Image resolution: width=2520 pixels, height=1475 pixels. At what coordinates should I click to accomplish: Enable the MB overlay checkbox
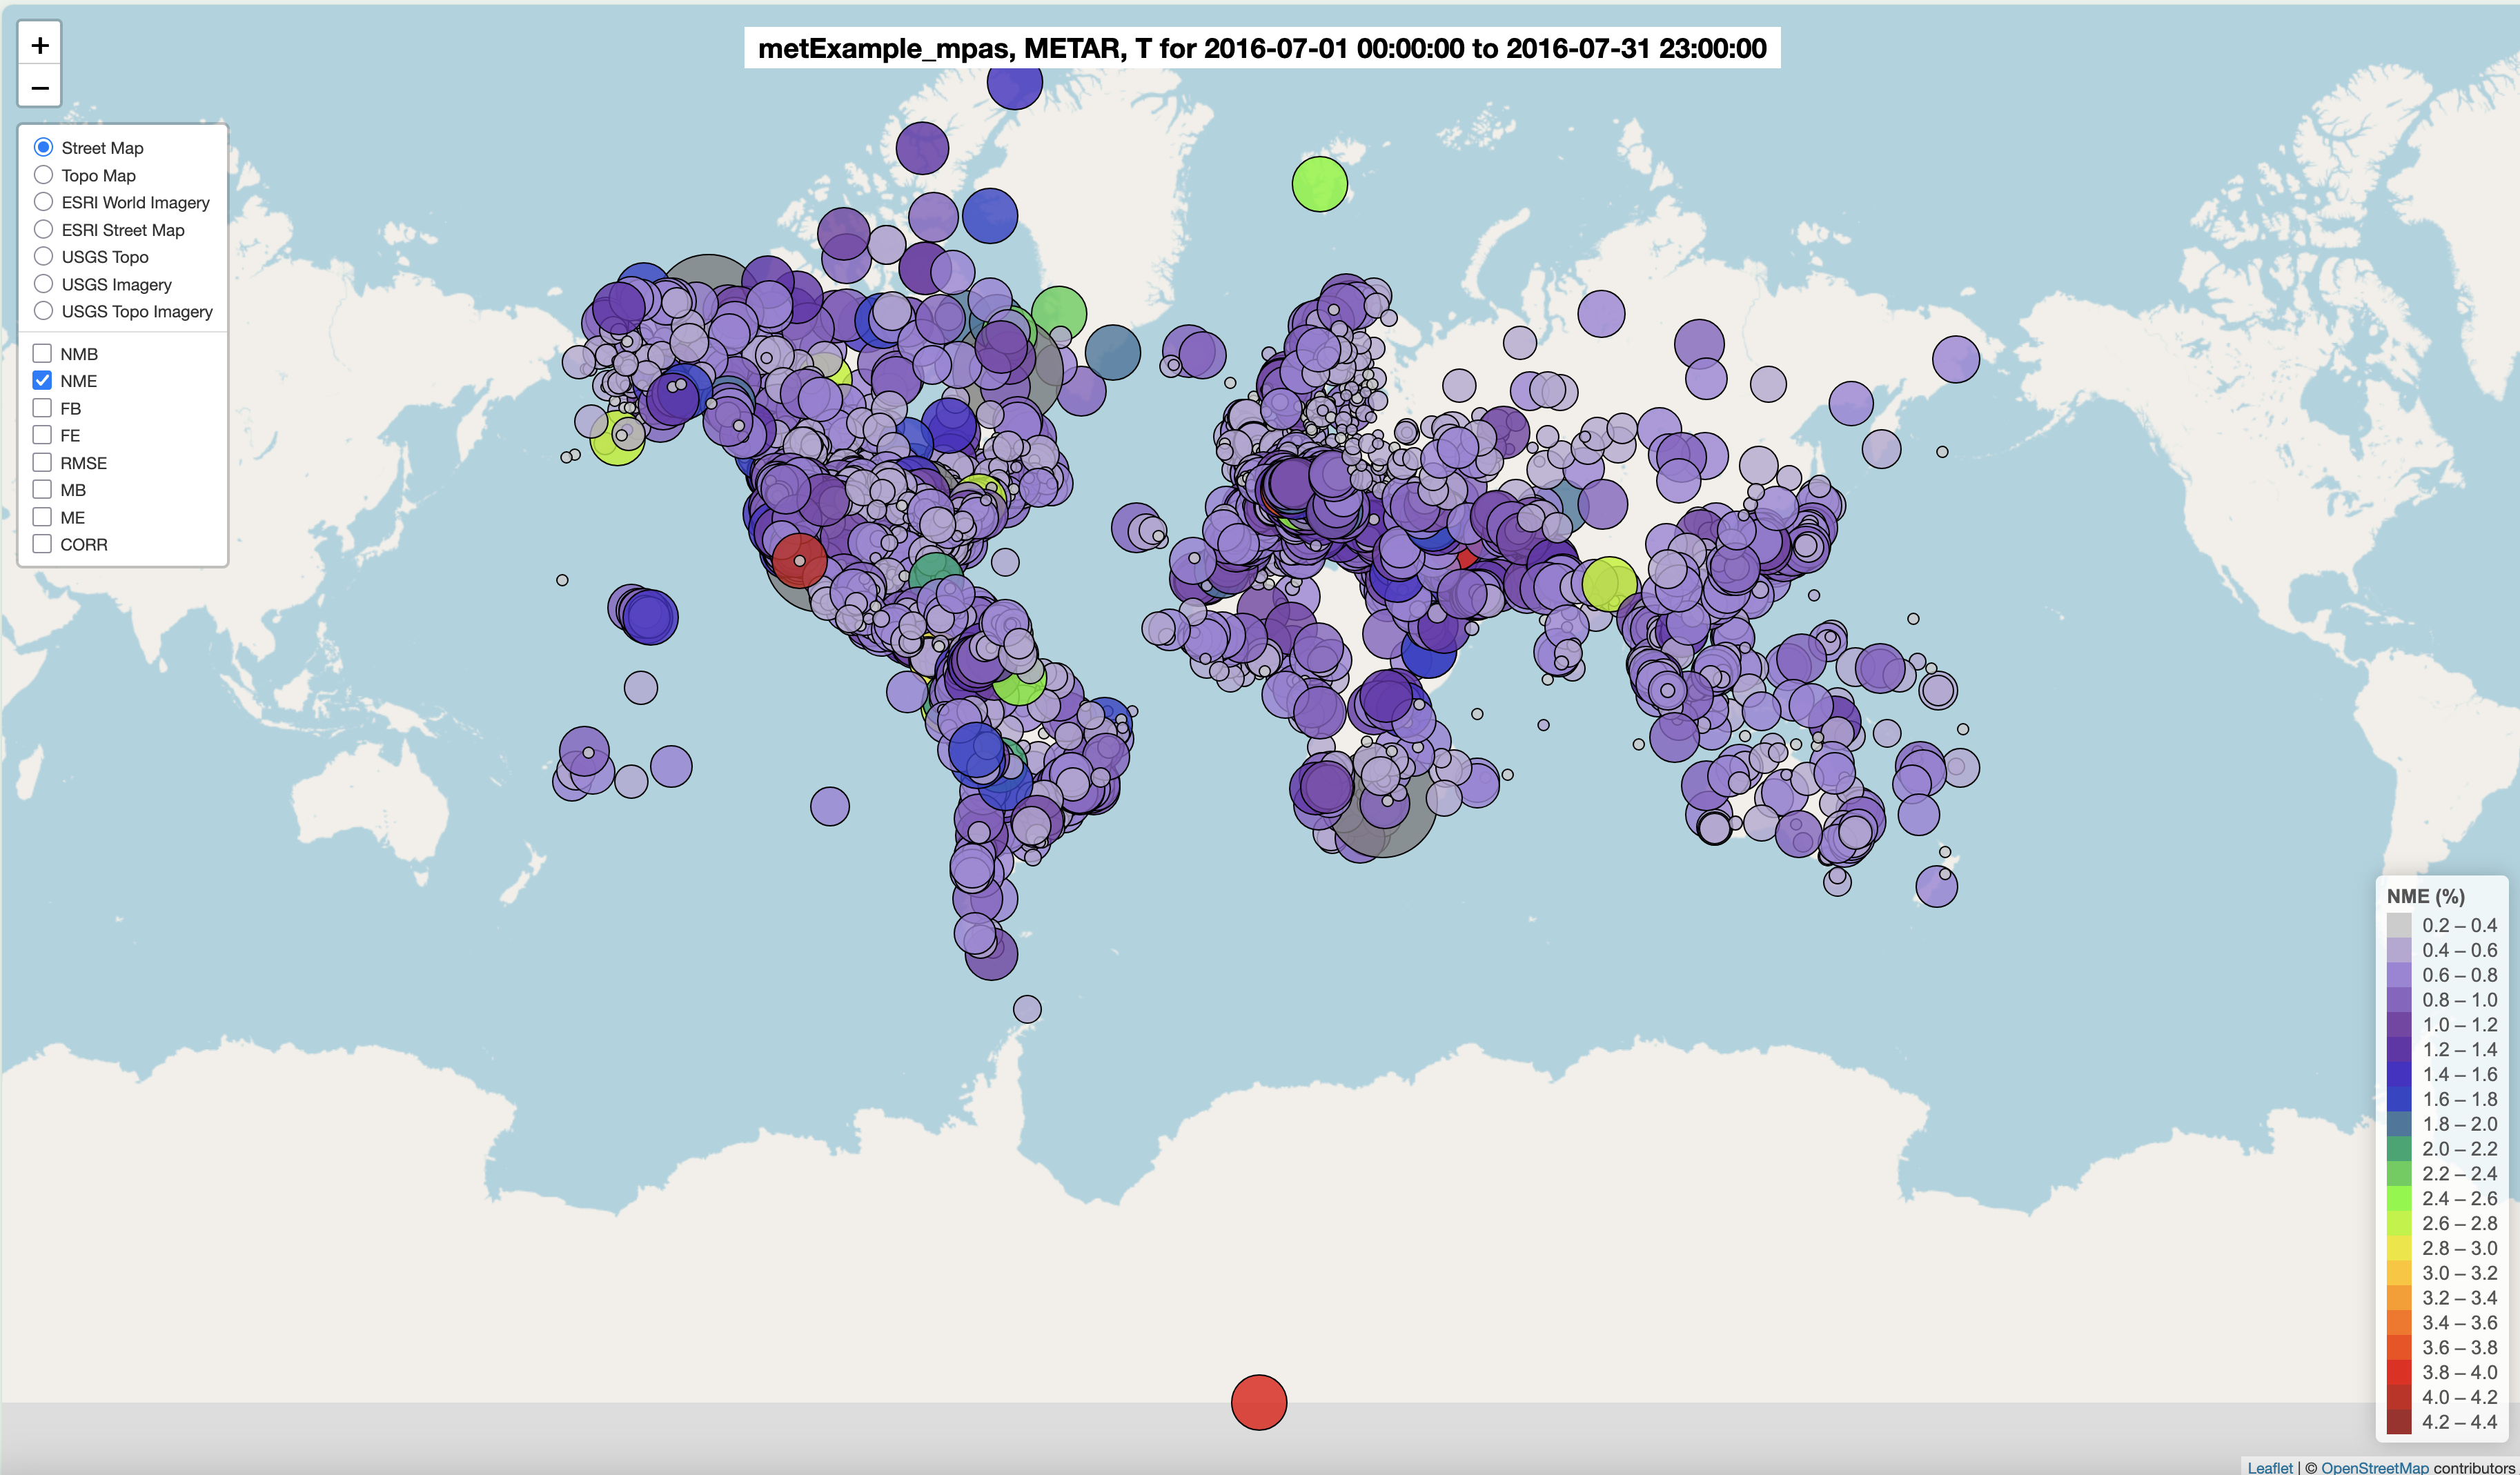42,489
